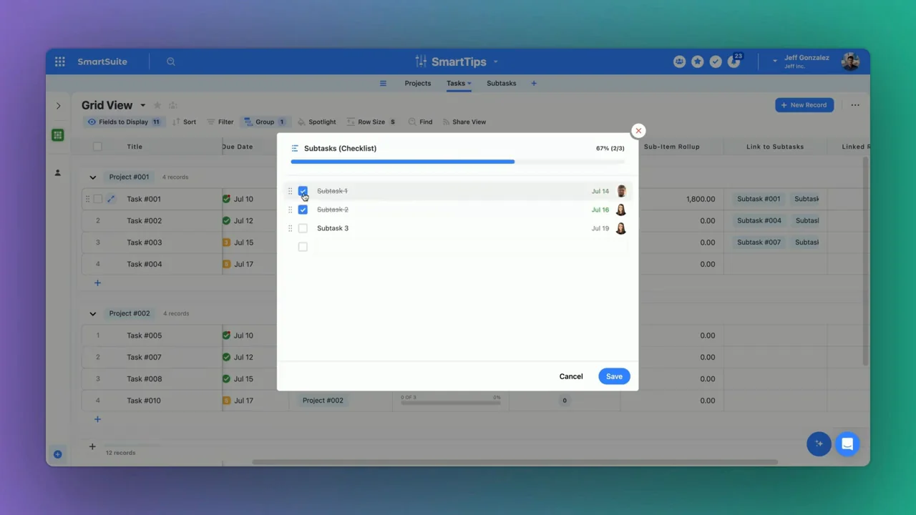Open notifications bell with badge 23
This screenshot has width=916, height=515.
coord(734,61)
